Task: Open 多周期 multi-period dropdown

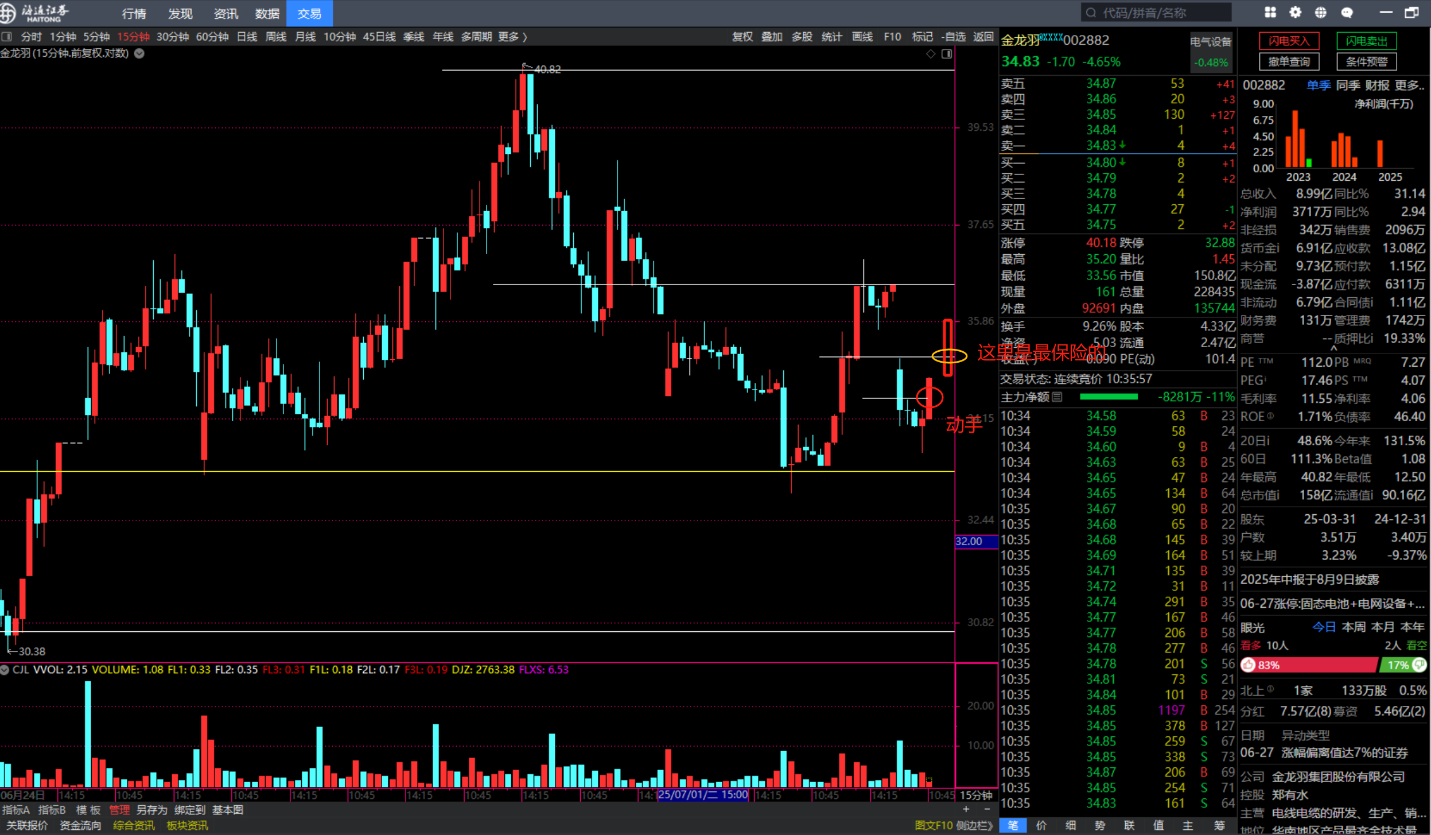Action: [x=476, y=37]
